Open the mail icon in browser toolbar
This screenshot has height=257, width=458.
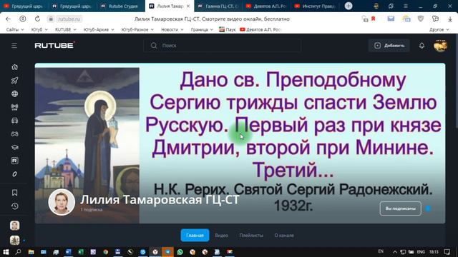pos(391,19)
